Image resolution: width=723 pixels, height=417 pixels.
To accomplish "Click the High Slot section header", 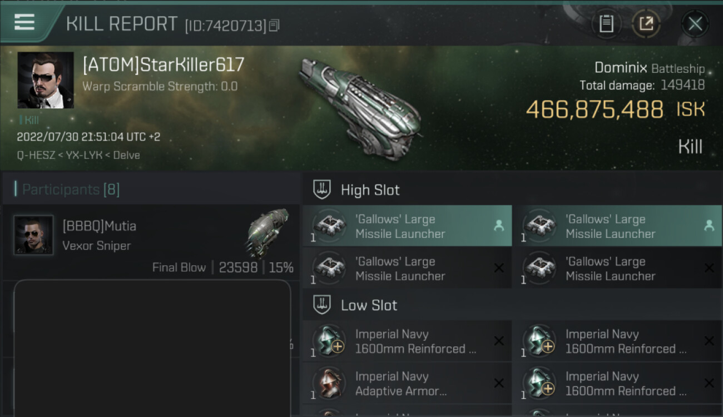I will (370, 190).
